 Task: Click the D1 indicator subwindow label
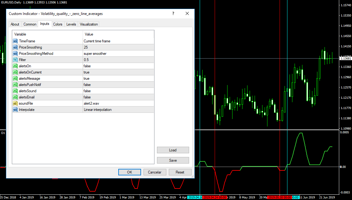pyautogui.click(x=3, y=133)
